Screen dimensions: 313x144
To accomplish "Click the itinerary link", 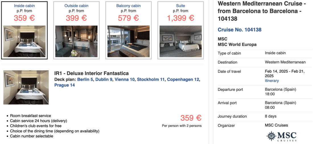I will click(272, 81).
